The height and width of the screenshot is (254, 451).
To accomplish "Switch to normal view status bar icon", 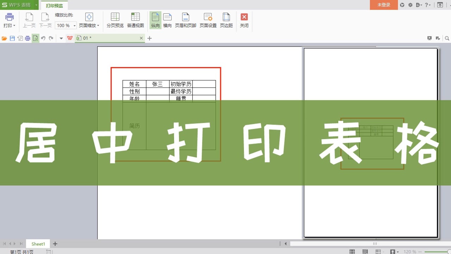I will pyautogui.click(x=352, y=252).
